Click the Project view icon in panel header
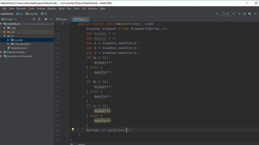The image size is (259, 145). click(3, 19)
